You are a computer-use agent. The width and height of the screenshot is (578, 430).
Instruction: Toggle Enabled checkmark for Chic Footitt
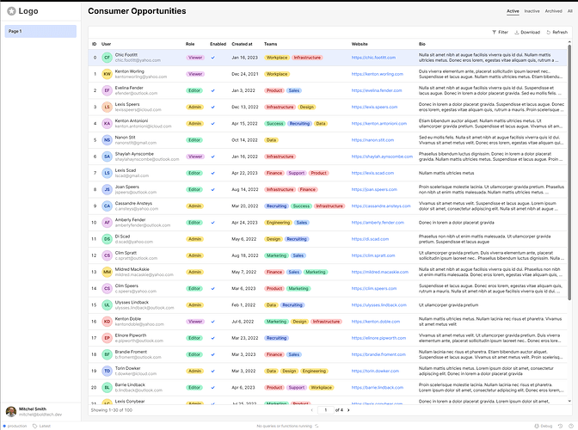tap(212, 58)
